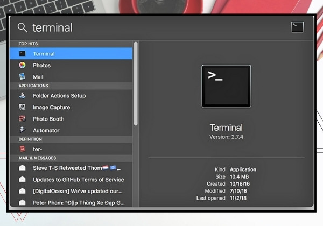Open the Peter Pham message
323x226 pixels.
click(x=71, y=202)
